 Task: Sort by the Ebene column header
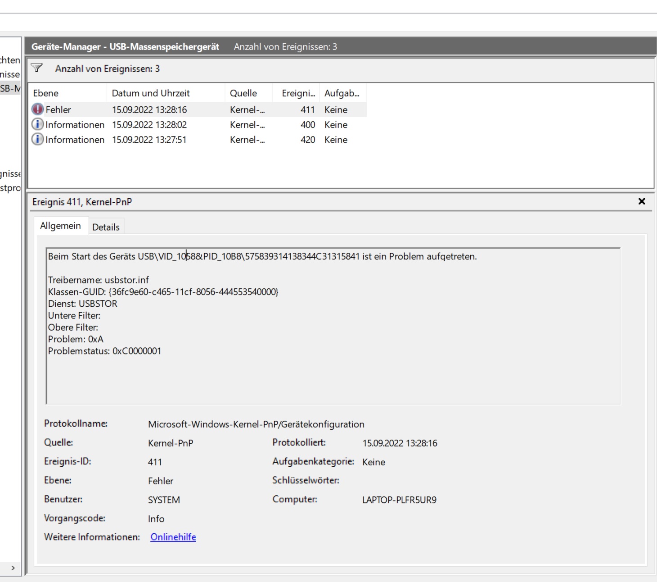click(x=68, y=93)
